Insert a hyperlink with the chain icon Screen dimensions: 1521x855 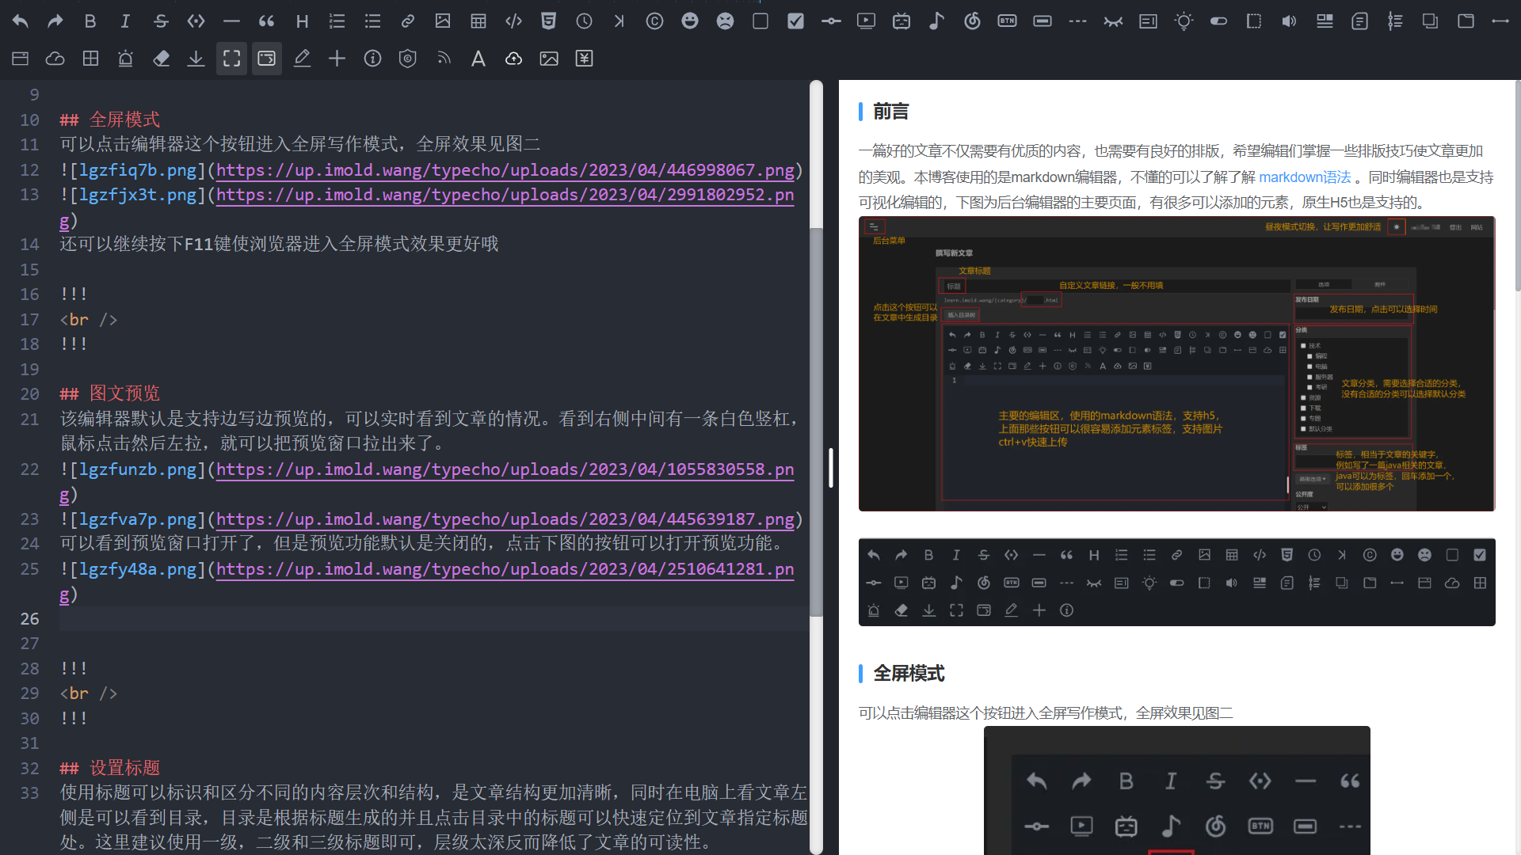point(408,21)
